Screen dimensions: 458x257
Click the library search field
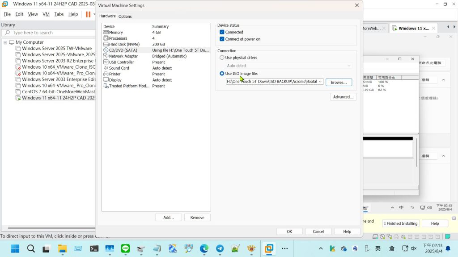[49, 33]
